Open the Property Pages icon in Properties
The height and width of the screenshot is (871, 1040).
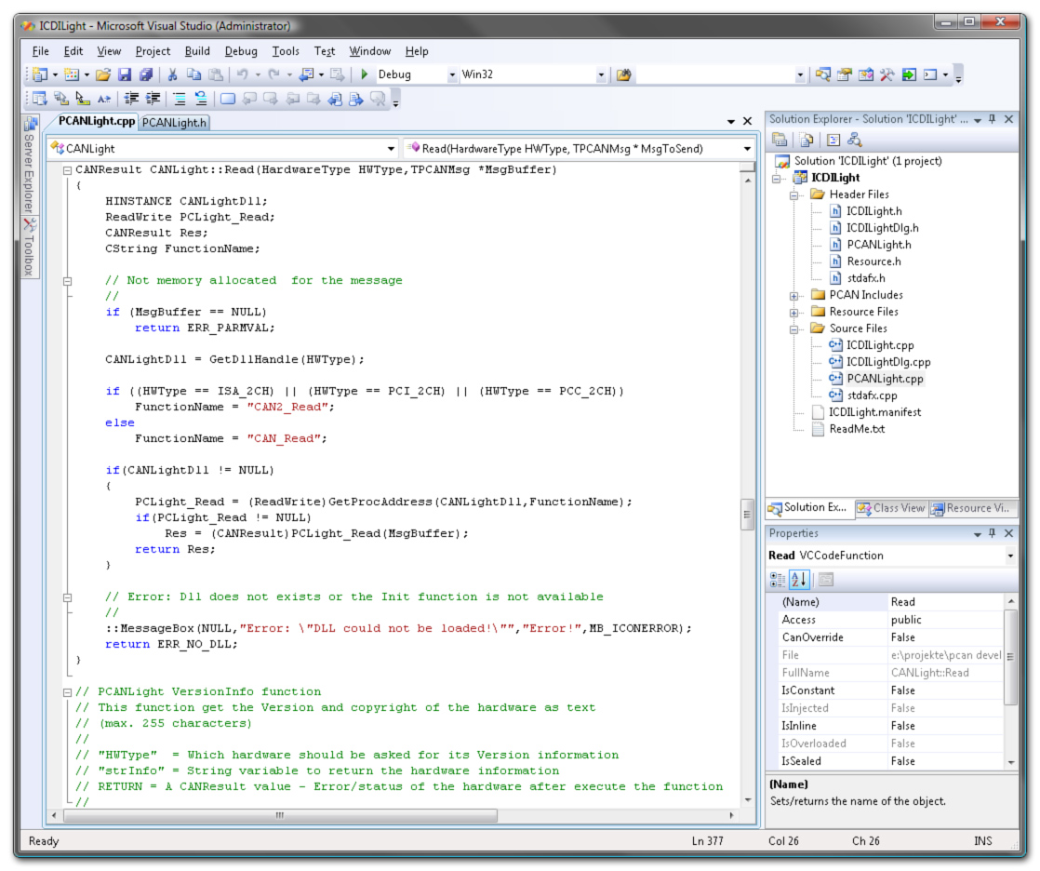click(826, 580)
